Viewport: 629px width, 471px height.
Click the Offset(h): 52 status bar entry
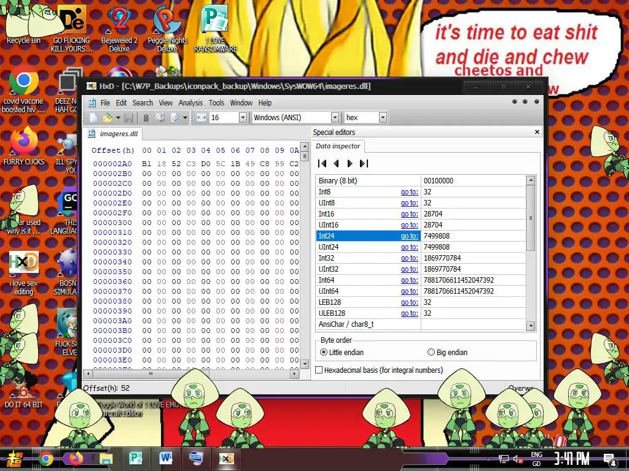coord(106,388)
